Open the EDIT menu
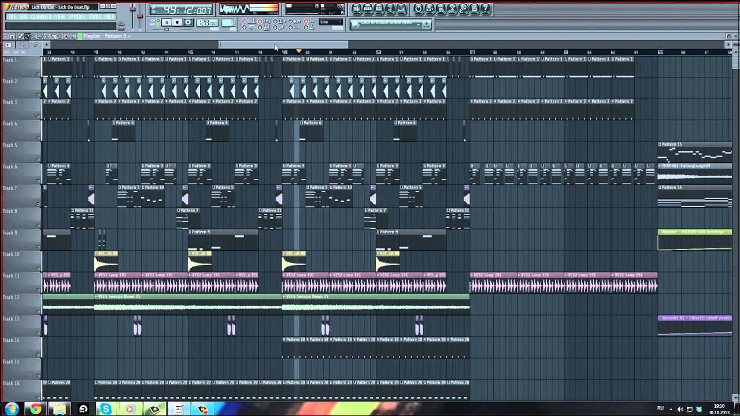This screenshot has width=740, height=416. 23,16
